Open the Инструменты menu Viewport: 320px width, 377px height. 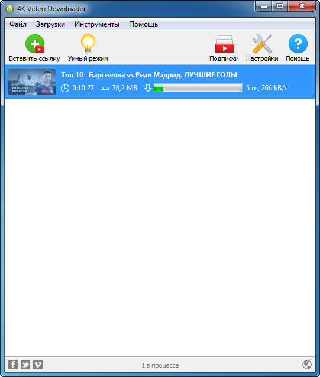click(x=97, y=24)
